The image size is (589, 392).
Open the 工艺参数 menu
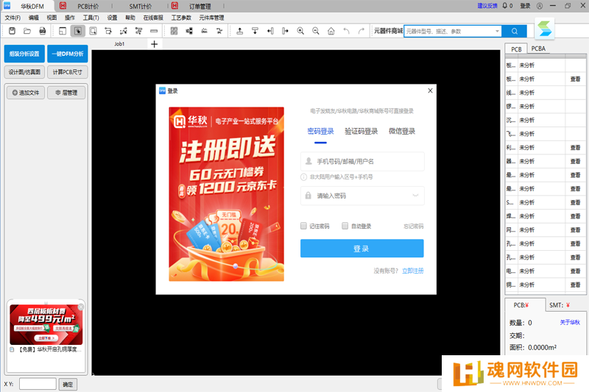[181, 18]
